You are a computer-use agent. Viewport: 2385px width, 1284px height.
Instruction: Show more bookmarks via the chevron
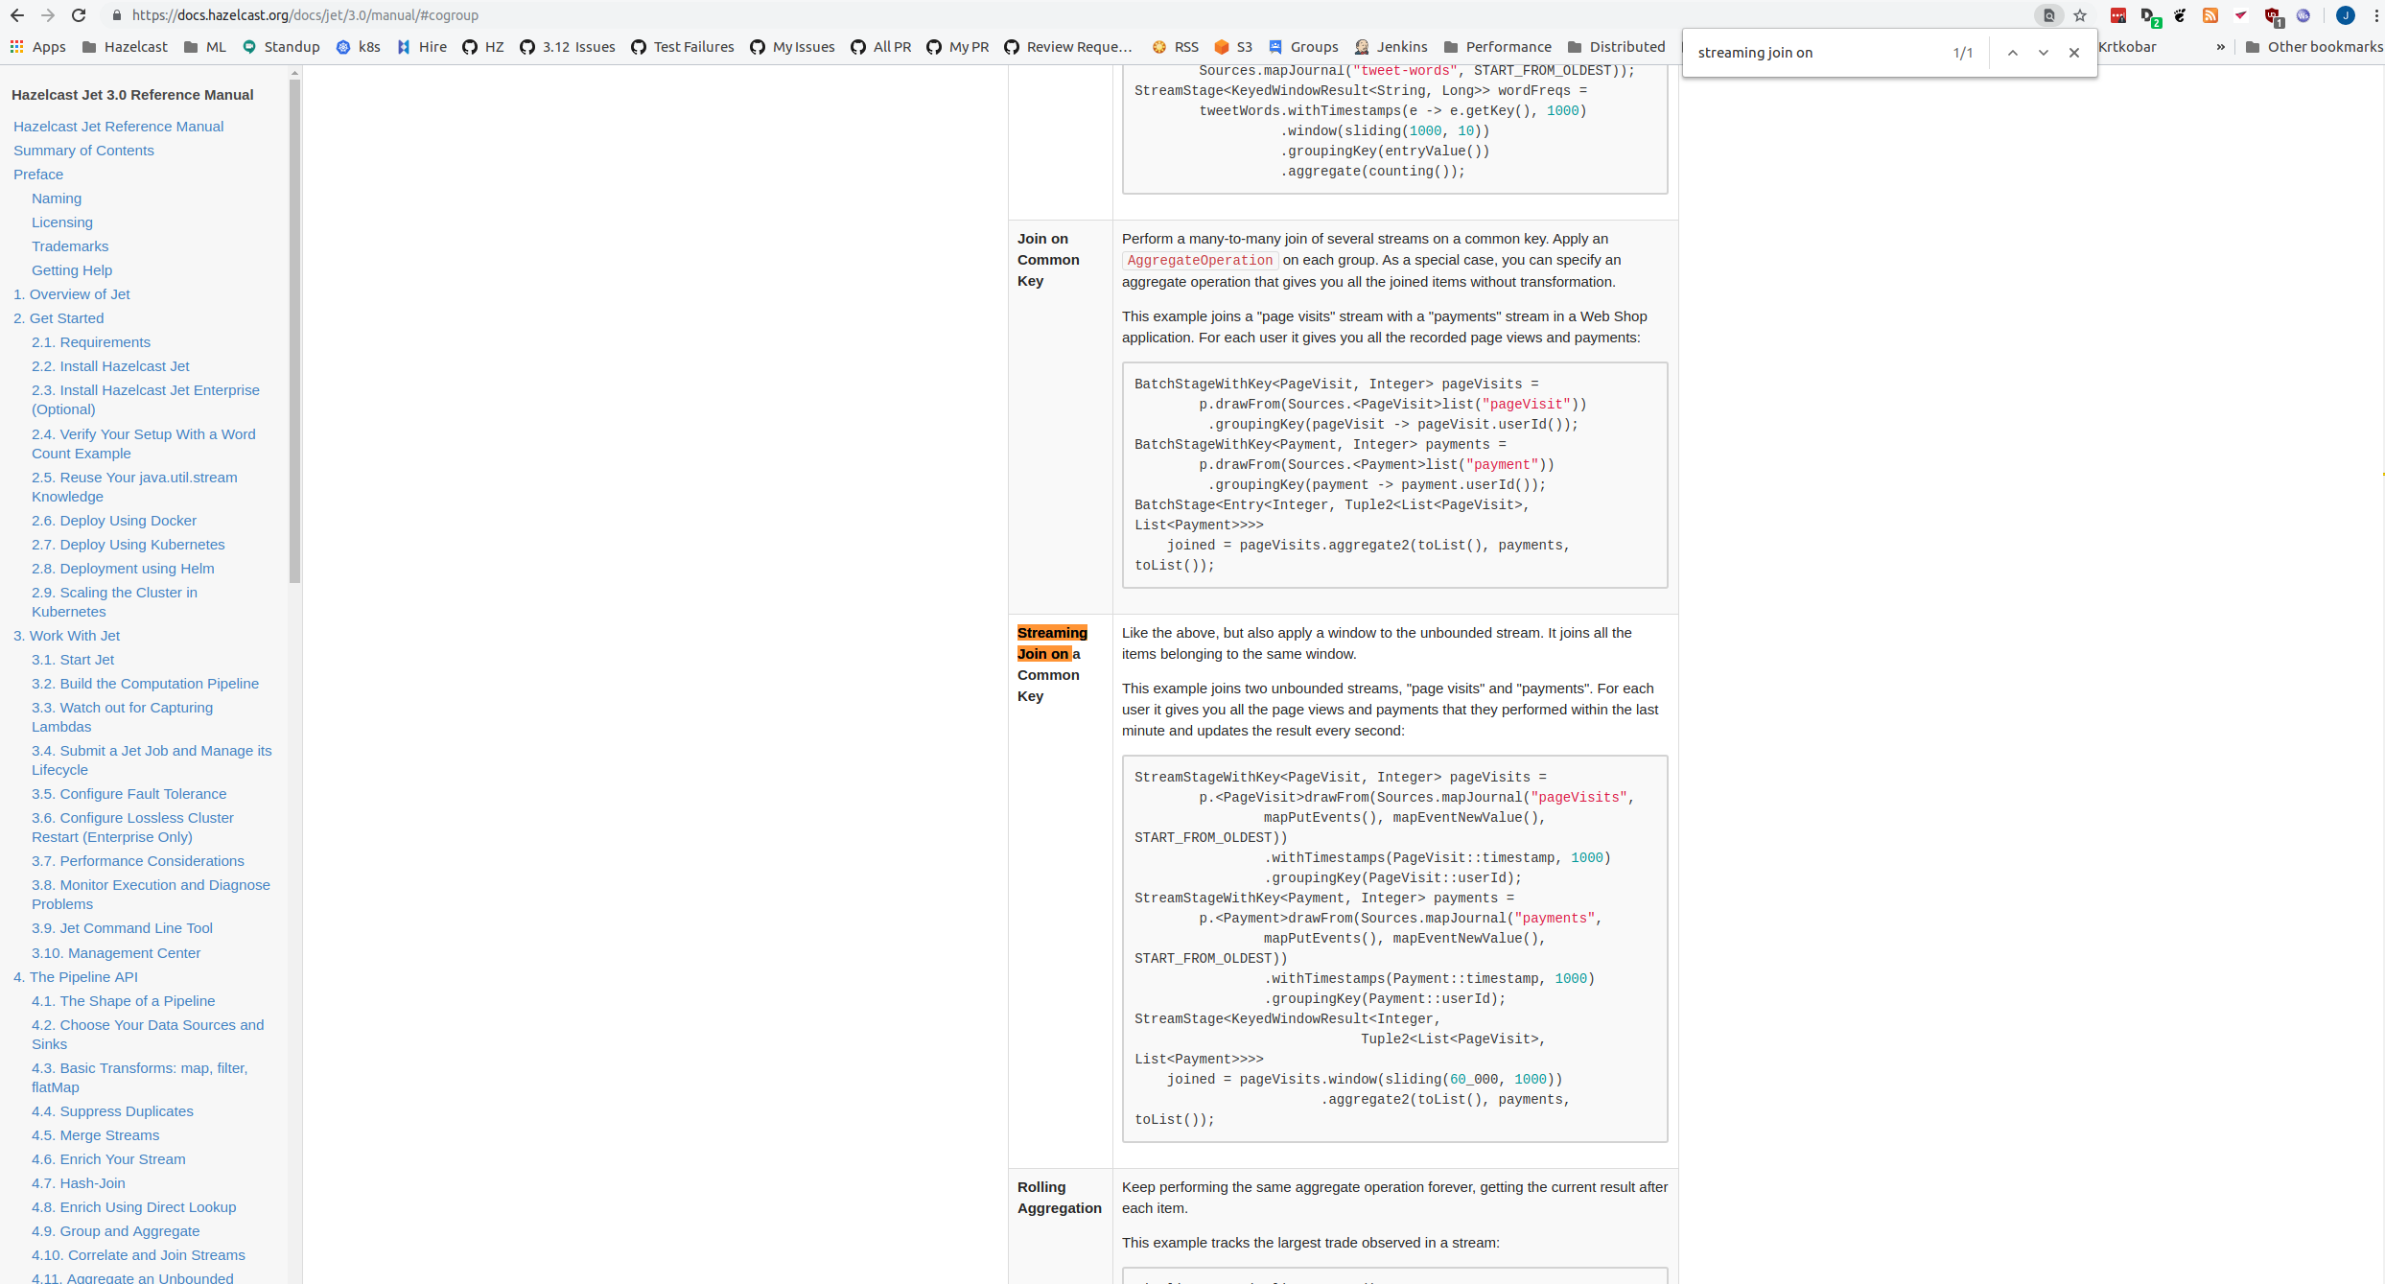[2220, 47]
